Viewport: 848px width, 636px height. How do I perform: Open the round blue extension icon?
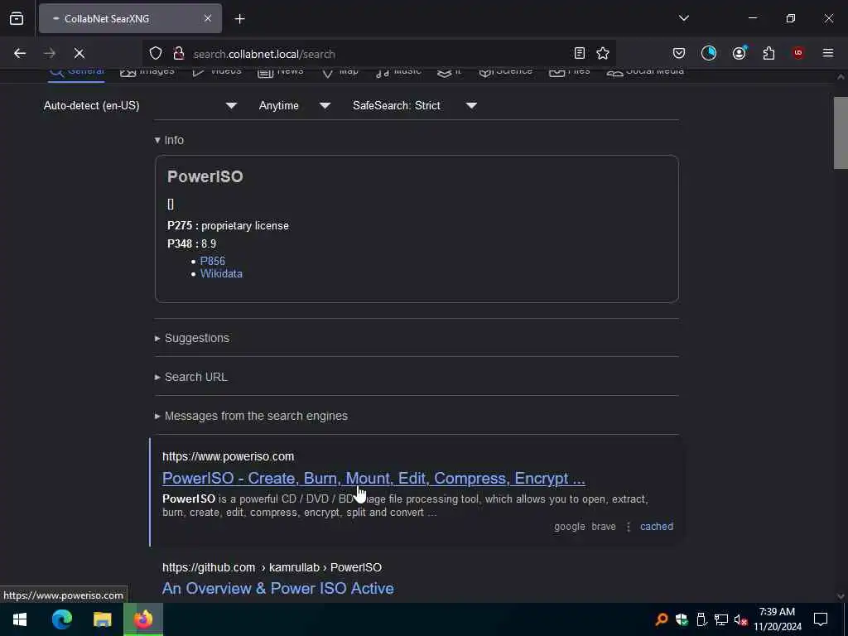[709, 53]
